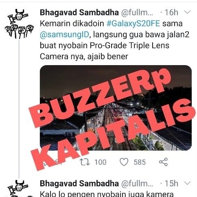Screen dimensions: 197x197
Task: Open Bhagavad Sambadha name on first tweet
Action: (x=79, y=13)
